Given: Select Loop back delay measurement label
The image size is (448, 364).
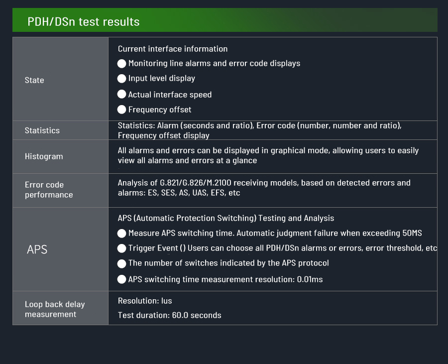Looking at the screenshot, I should click(55, 309).
